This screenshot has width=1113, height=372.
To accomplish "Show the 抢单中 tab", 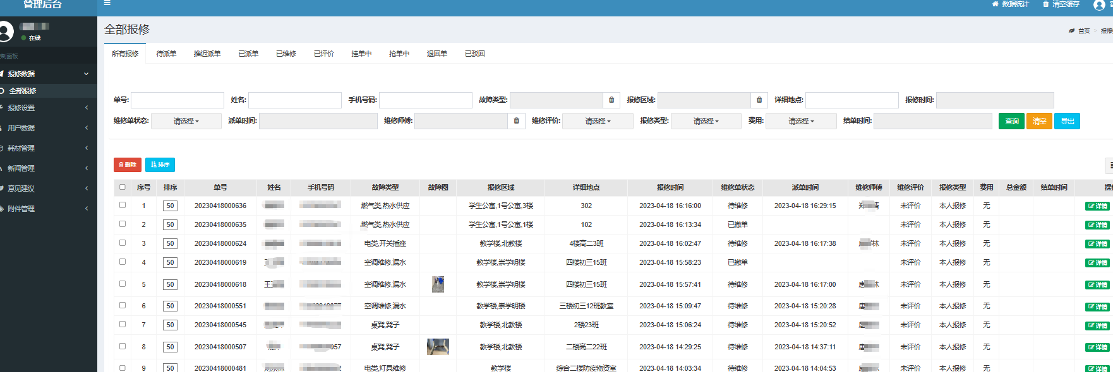I will tap(399, 54).
